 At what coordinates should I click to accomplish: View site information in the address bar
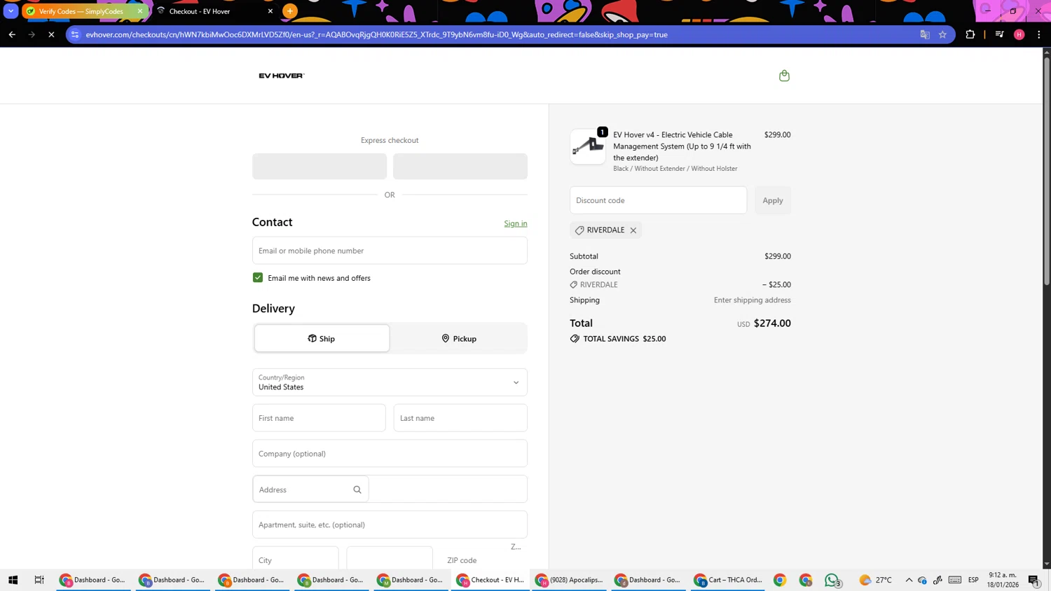tap(75, 34)
